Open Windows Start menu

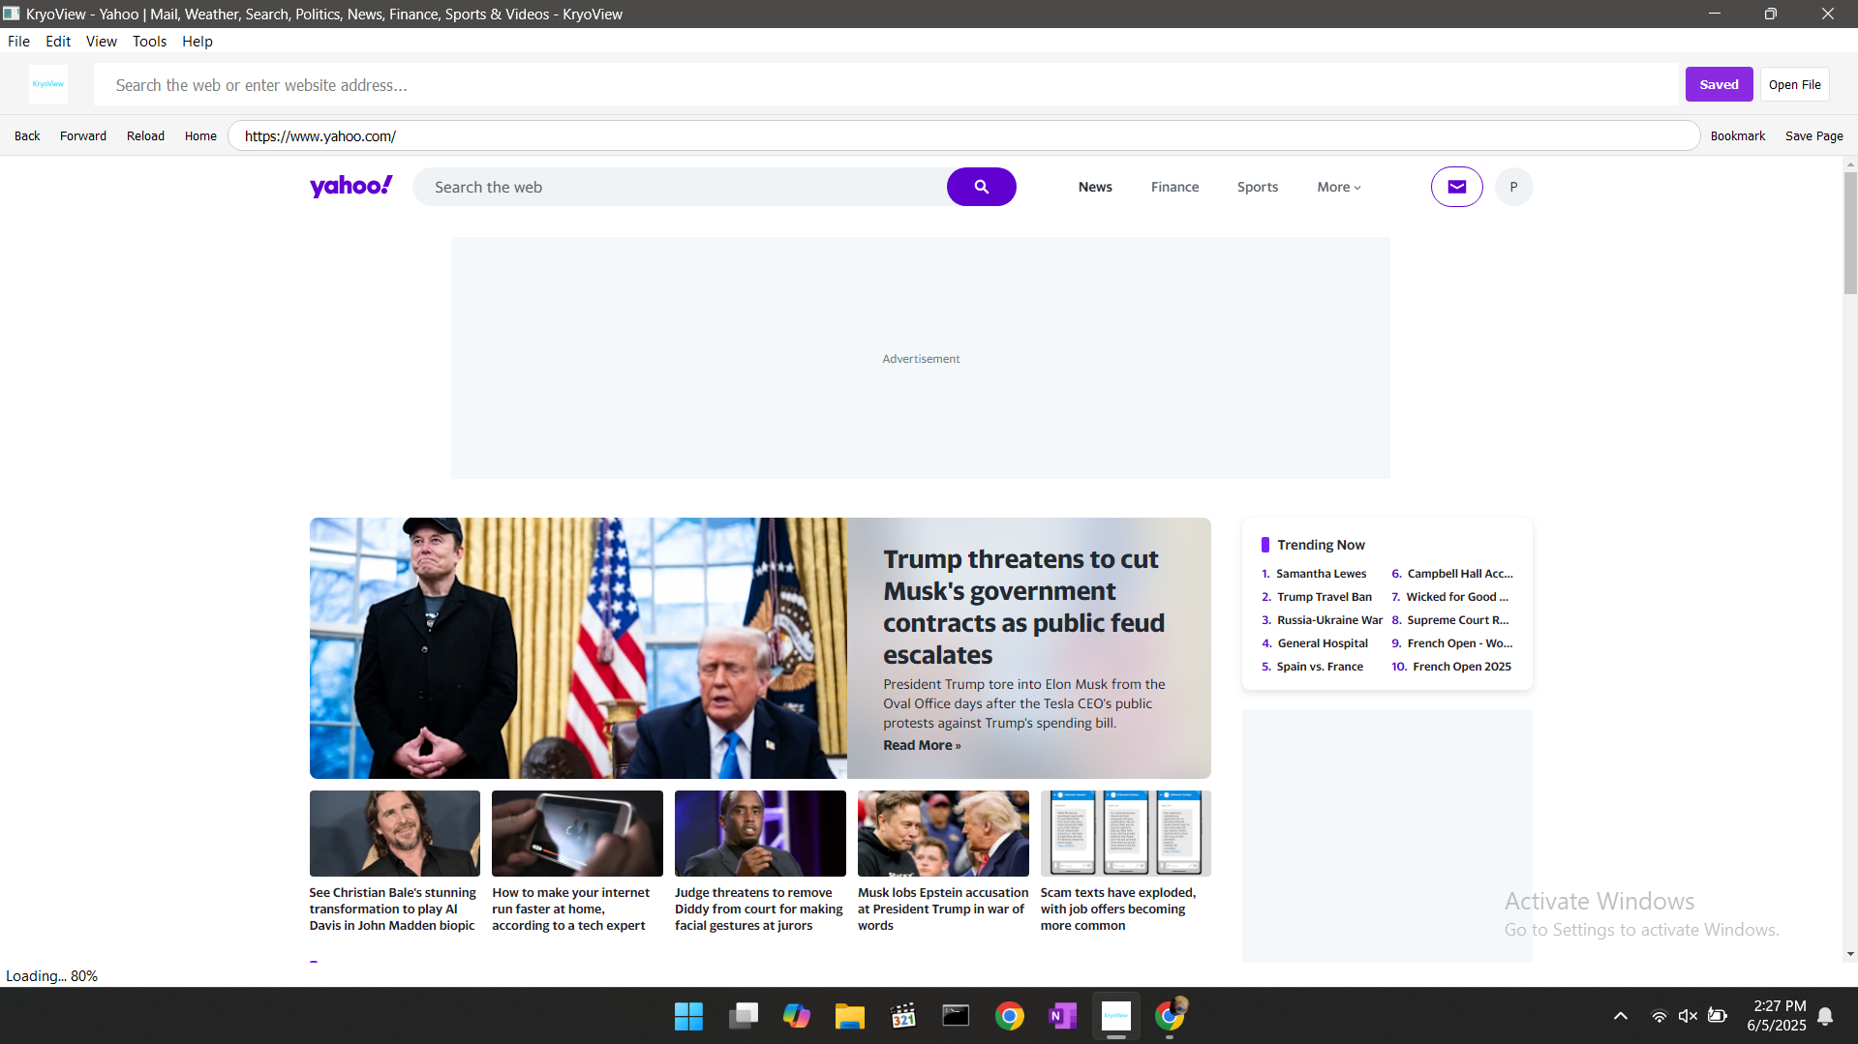[x=688, y=1016]
